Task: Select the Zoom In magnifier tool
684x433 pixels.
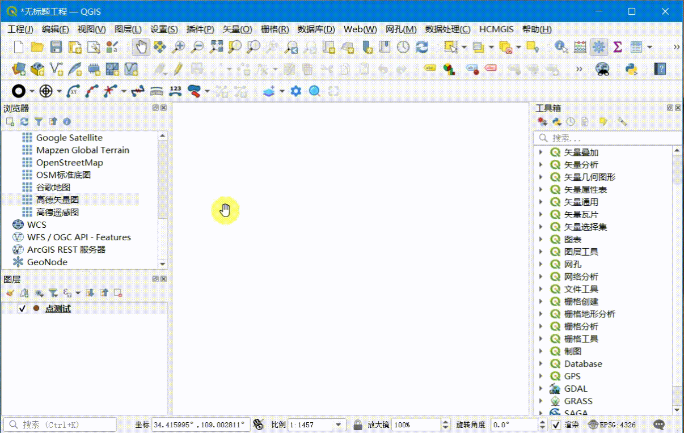Action: [x=179, y=47]
